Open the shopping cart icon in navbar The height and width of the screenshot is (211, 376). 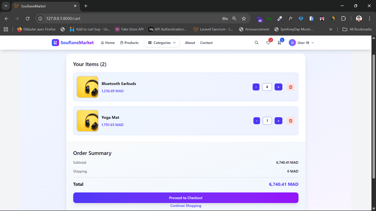(279, 42)
